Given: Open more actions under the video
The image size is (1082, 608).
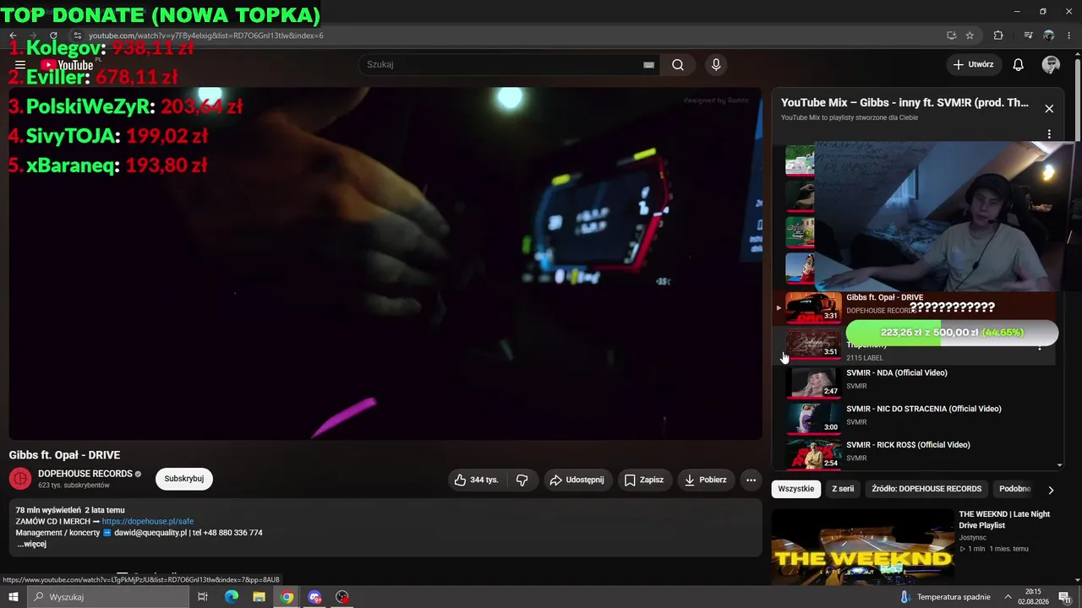Looking at the screenshot, I should click(x=751, y=480).
